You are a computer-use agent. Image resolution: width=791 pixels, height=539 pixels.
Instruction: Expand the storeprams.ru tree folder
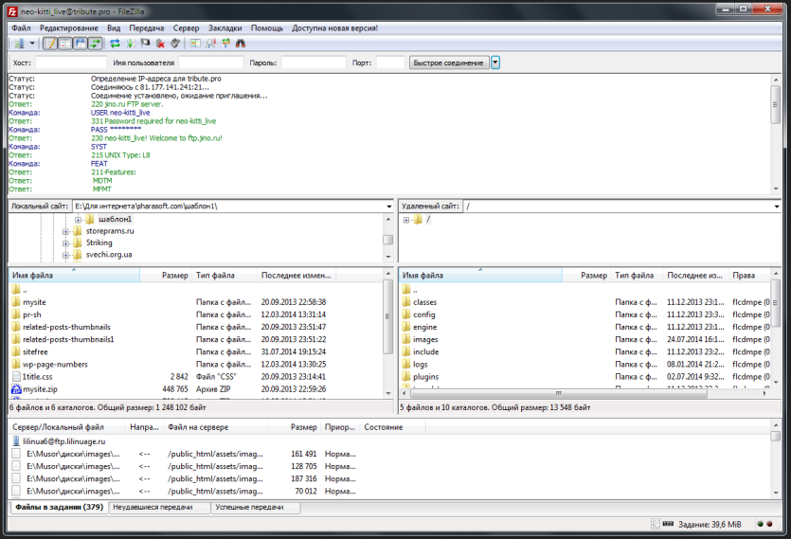tap(65, 232)
